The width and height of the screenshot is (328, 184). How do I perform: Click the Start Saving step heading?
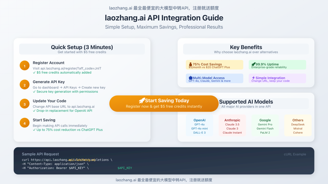click(44, 120)
